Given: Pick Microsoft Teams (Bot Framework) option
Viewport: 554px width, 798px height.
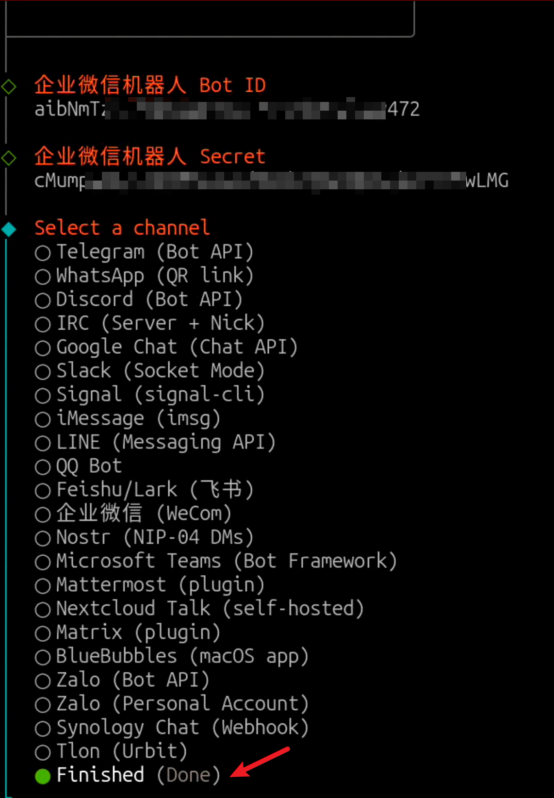Looking at the screenshot, I should [x=43, y=562].
